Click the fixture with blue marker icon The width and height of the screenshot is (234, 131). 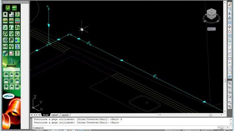11,15
